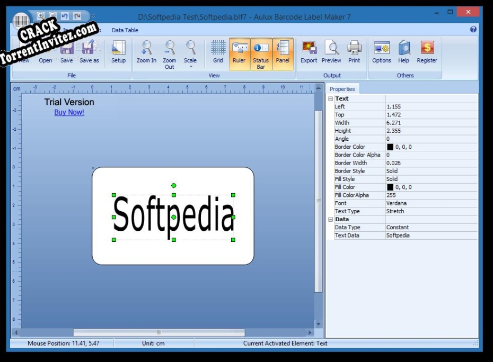Toggle the Grid display

217,53
